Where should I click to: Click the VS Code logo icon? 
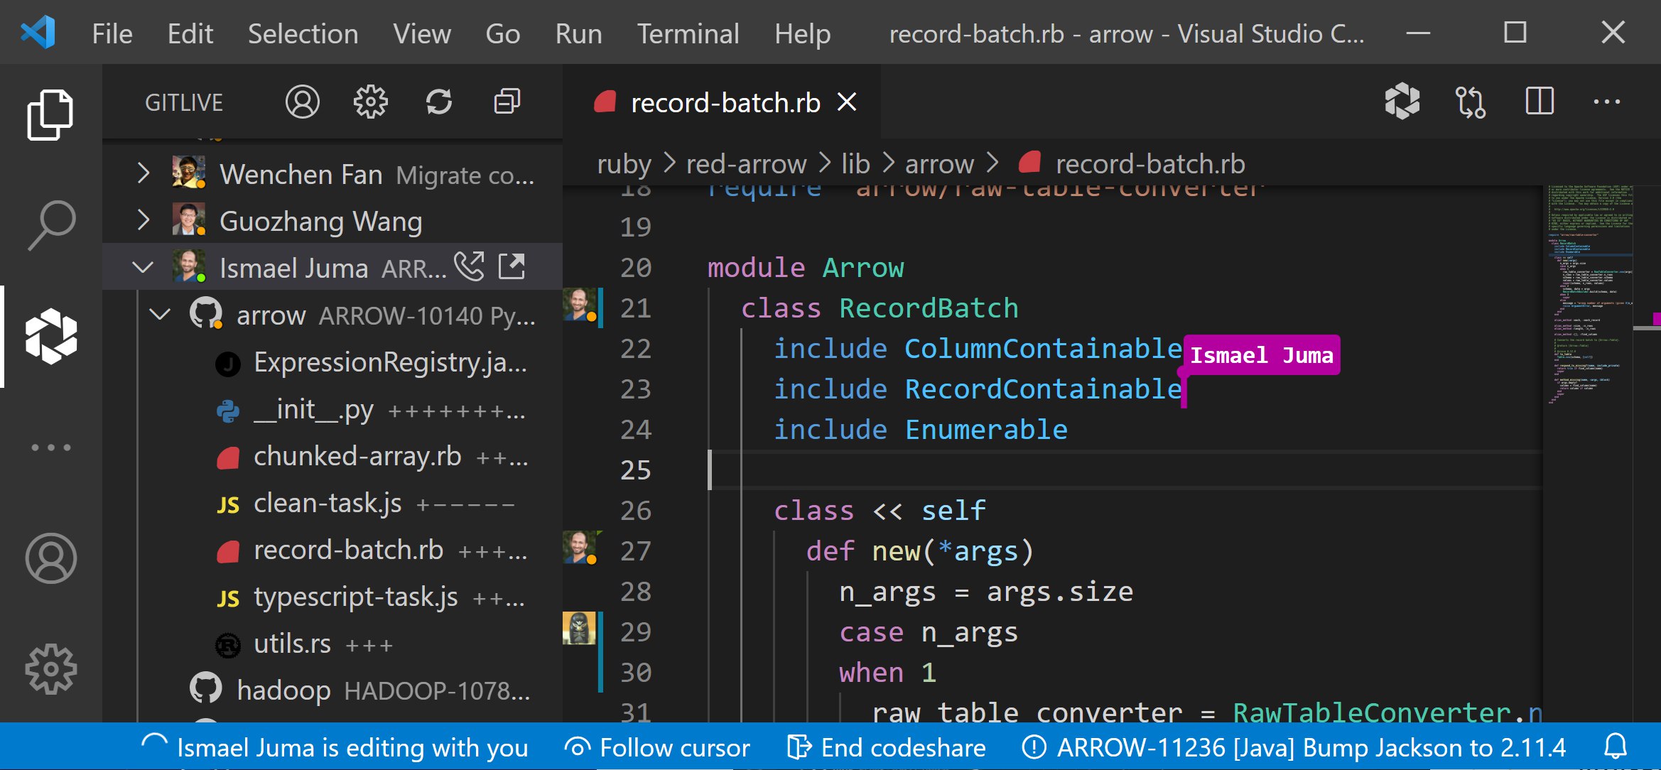[38, 32]
